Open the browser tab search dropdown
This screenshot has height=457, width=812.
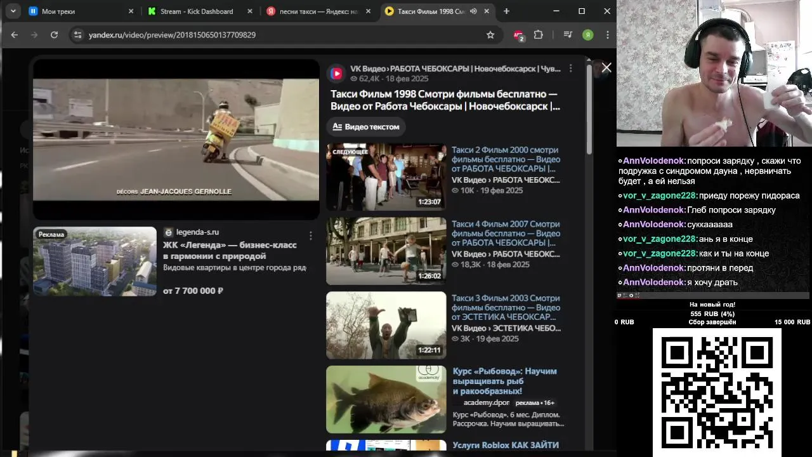click(13, 11)
